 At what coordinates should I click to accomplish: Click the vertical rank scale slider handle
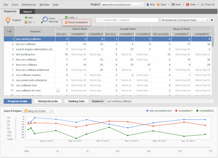click(15, 119)
